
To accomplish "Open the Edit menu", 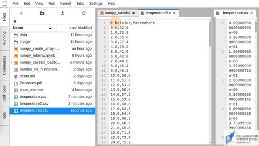I will (27, 4).
